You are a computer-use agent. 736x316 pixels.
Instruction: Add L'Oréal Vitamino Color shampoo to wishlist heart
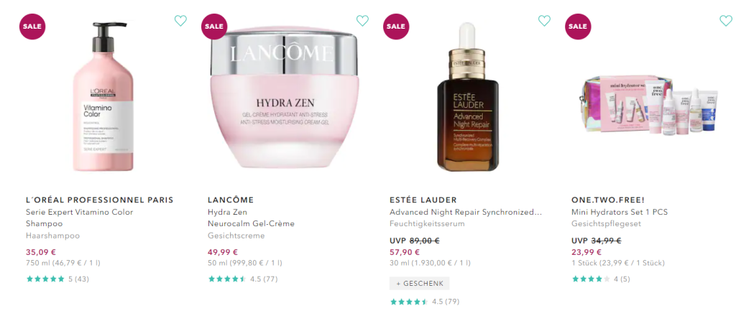pyautogui.click(x=180, y=21)
